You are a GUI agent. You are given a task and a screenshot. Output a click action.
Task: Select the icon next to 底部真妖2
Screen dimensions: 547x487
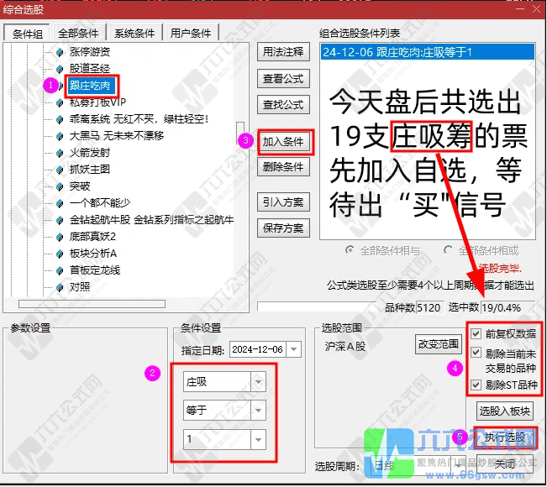(60, 237)
